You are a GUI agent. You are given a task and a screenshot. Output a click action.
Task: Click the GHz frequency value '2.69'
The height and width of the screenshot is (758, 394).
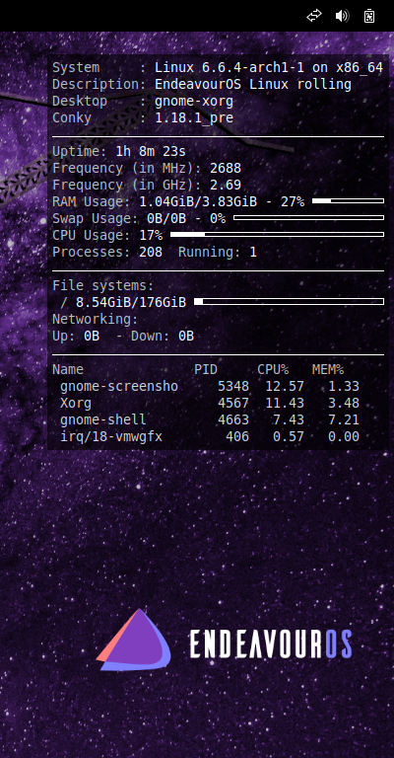[x=226, y=186]
